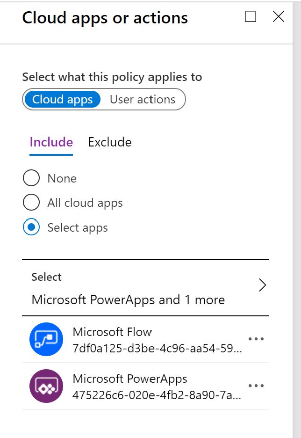Switch to the Exclude tab
Viewport: 301px width, 438px height.
point(109,142)
